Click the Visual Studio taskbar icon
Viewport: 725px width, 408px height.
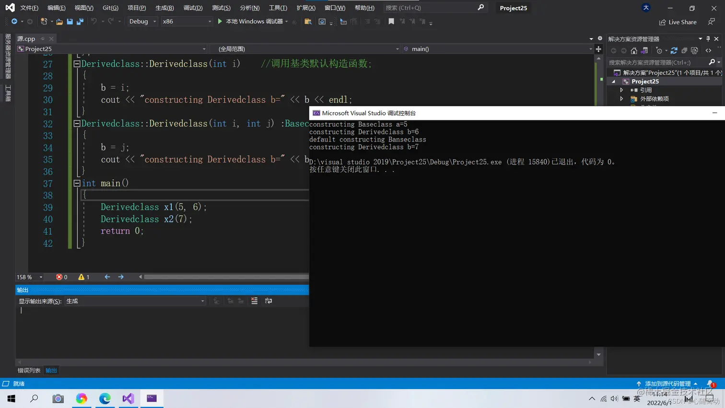(x=128, y=398)
